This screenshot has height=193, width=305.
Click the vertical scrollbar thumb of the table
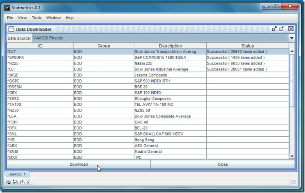[292, 81]
